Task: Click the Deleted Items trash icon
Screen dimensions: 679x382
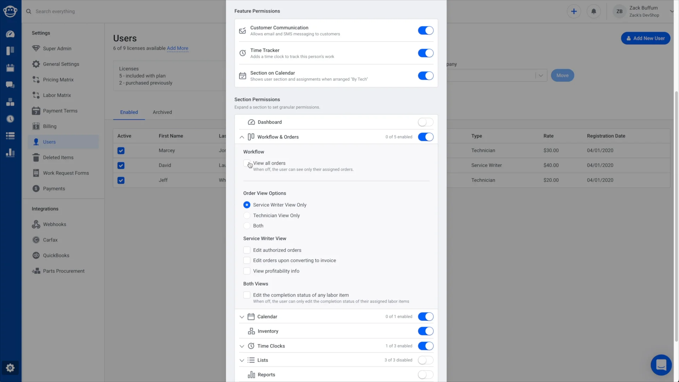Action: pyautogui.click(x=36, y=157)
